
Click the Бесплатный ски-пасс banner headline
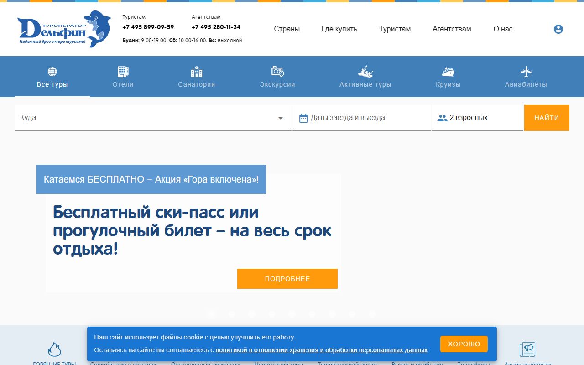192,230
